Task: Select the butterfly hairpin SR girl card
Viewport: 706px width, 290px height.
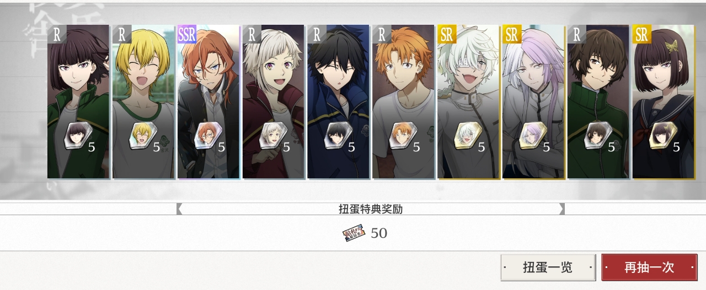Action: point(664,102)
